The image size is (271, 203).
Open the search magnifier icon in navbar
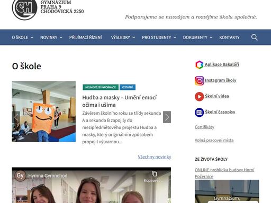coord(255,38)
